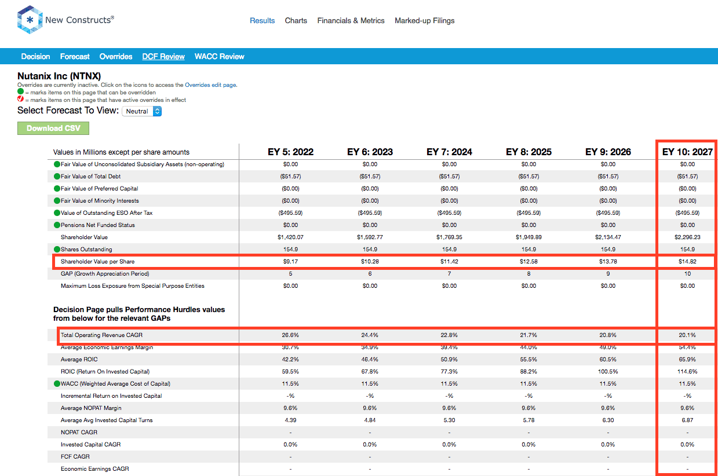
Task: Open the Results top navigation tab
Action: click(263, 21)
